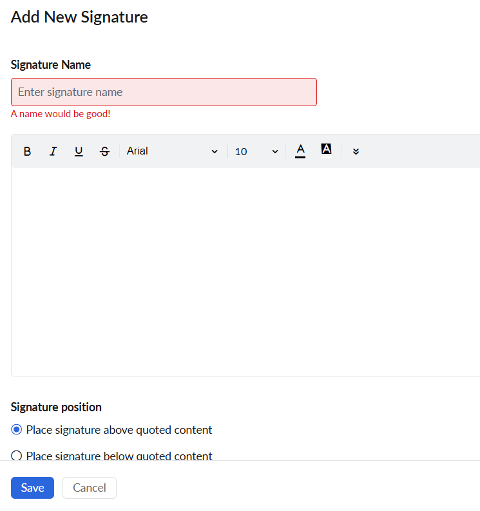Apply italic formatting to signature text
Viewport: 480px width, 511px height.
pyautogui.click(x=53, y=151)
